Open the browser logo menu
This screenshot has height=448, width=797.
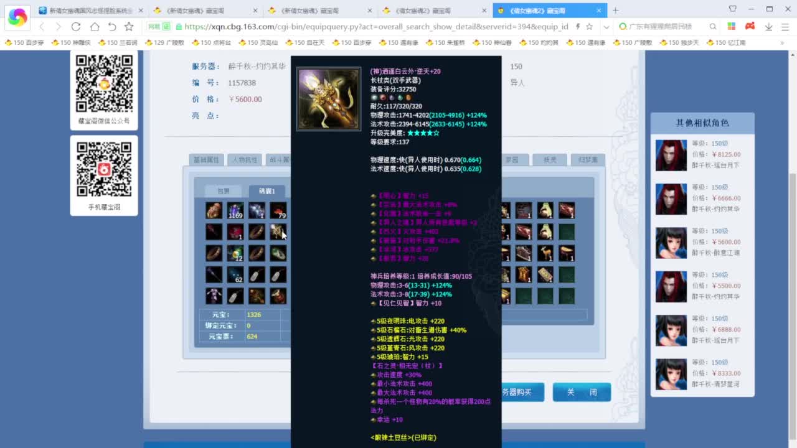click(x=17, y=17)
